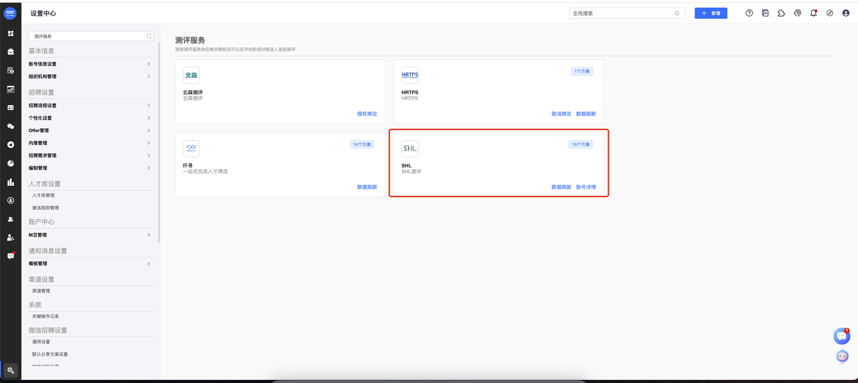Screen dimensions: 858x383
Task: Open the ID card icon in left rail
Action: tap(11, 108)
